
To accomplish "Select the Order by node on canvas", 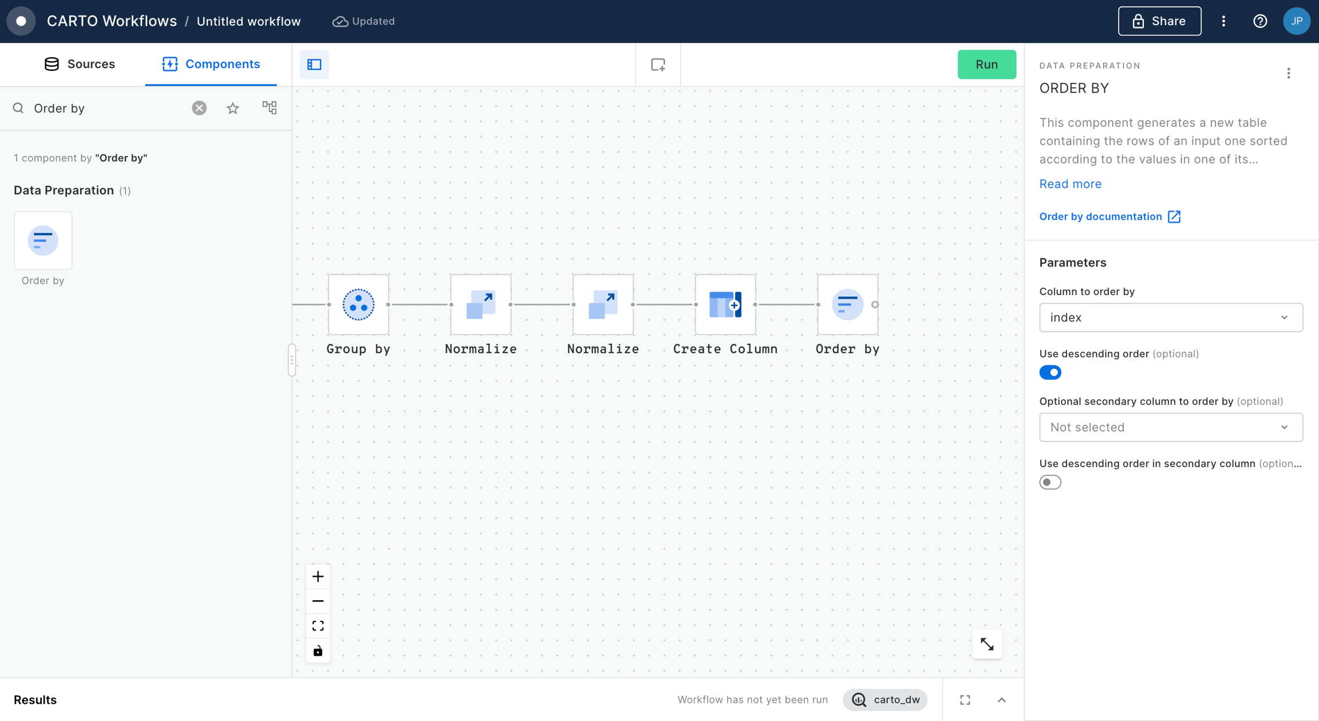I will 847,304.
